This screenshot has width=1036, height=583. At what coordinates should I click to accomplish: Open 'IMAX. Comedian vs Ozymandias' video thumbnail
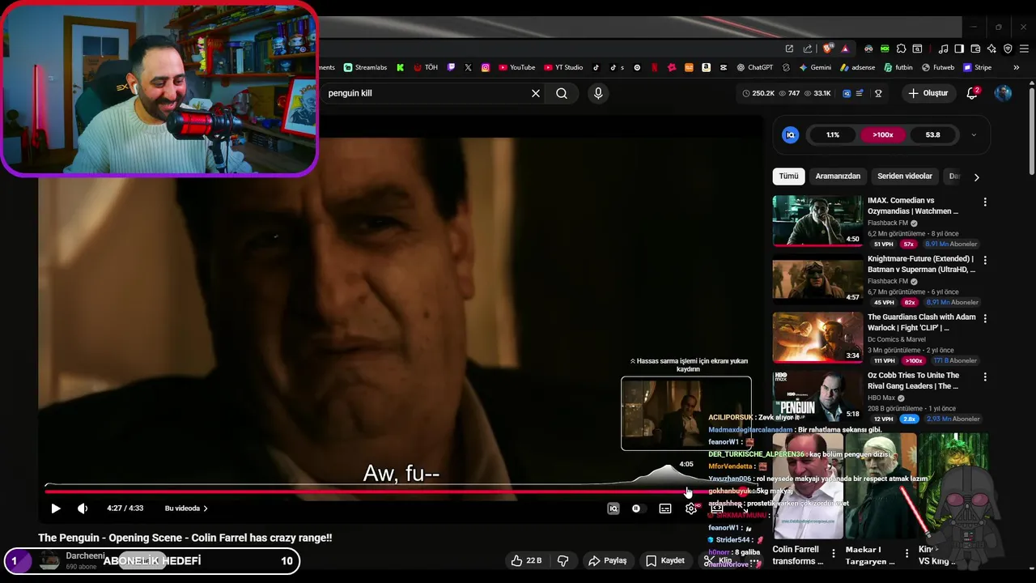(x=817, y=220)
